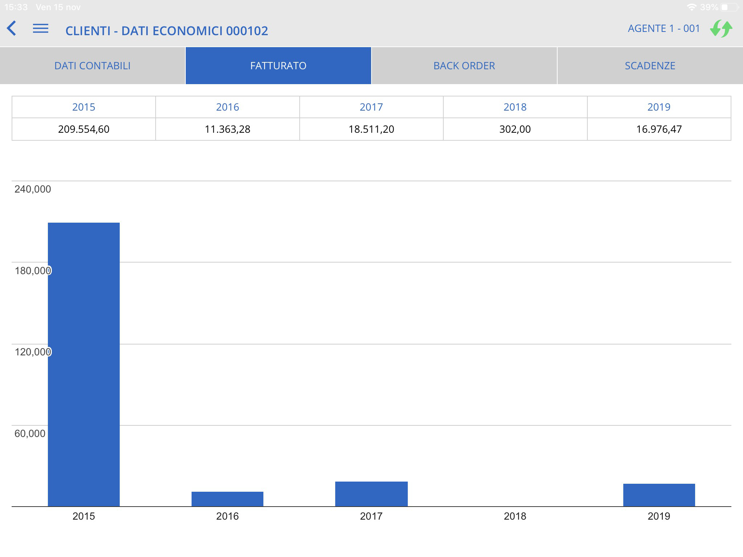743x557 pixels.
Task: Tap the 209.554,60 value cell
Action: click(x=84, y=129)
